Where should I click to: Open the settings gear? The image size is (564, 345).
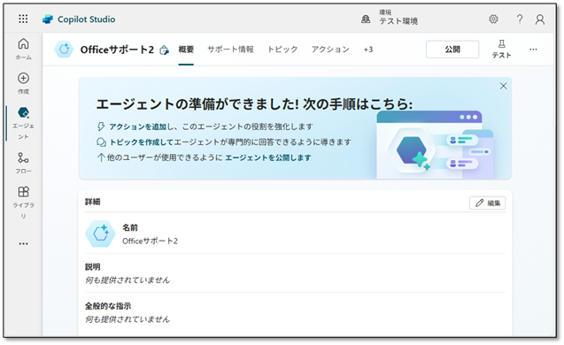[x=493, y=19]
